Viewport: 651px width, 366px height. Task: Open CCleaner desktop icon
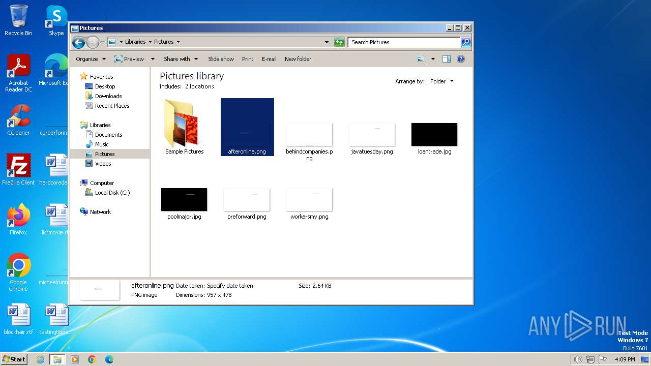18,120
